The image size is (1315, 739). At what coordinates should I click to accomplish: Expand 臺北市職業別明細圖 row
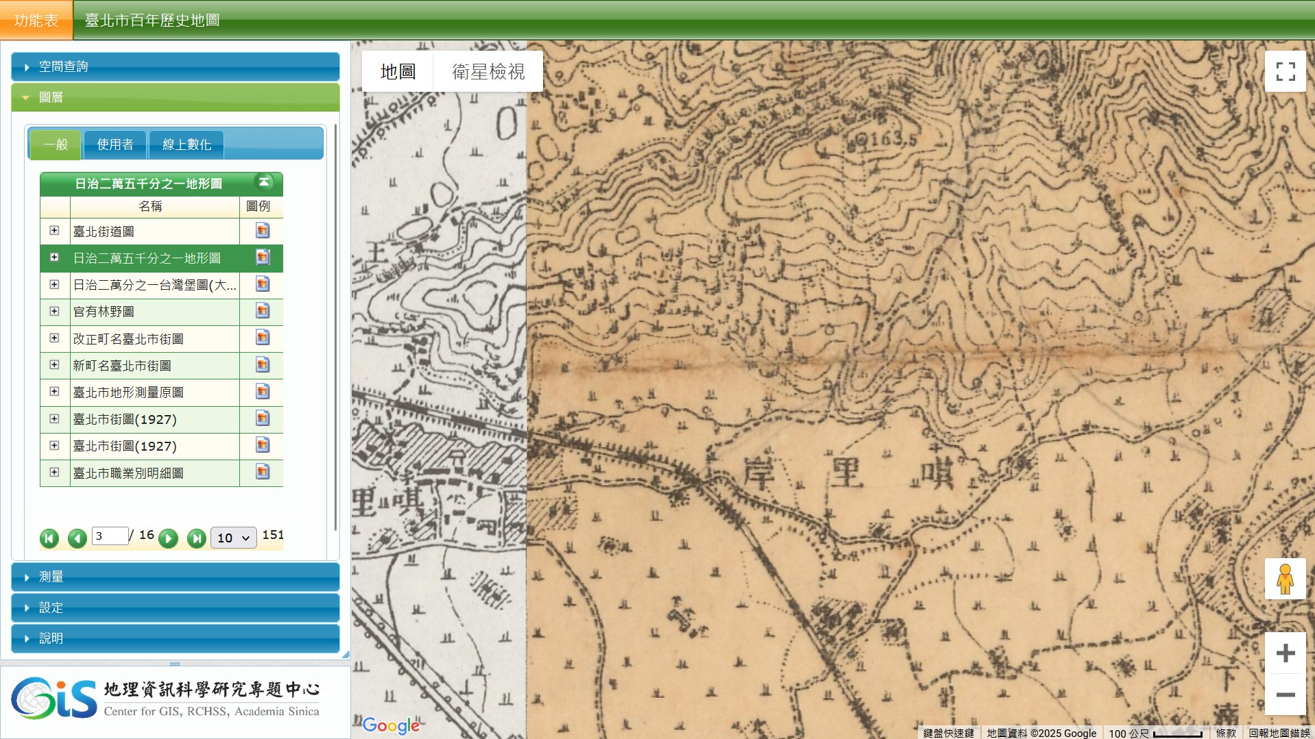click(54, 472)
